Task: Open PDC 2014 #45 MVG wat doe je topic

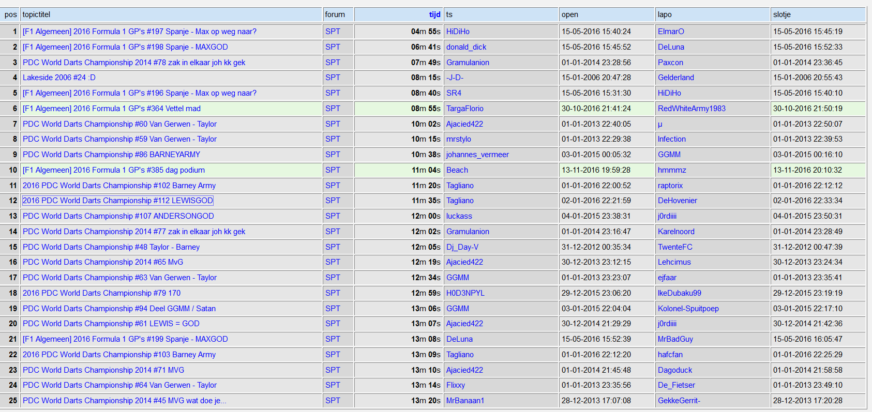Action: click(x=124, y=401)
